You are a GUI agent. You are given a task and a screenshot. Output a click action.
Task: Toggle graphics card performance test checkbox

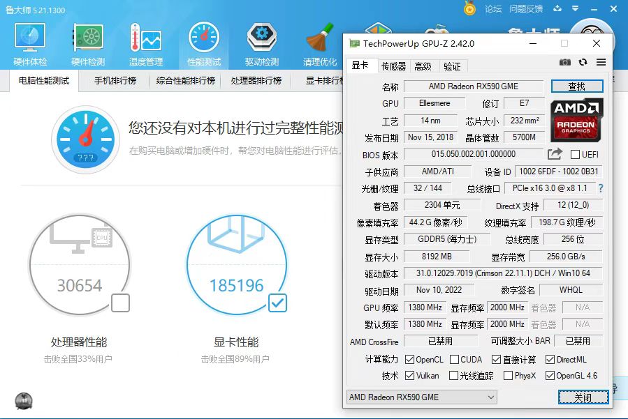(x=277, y=303)
